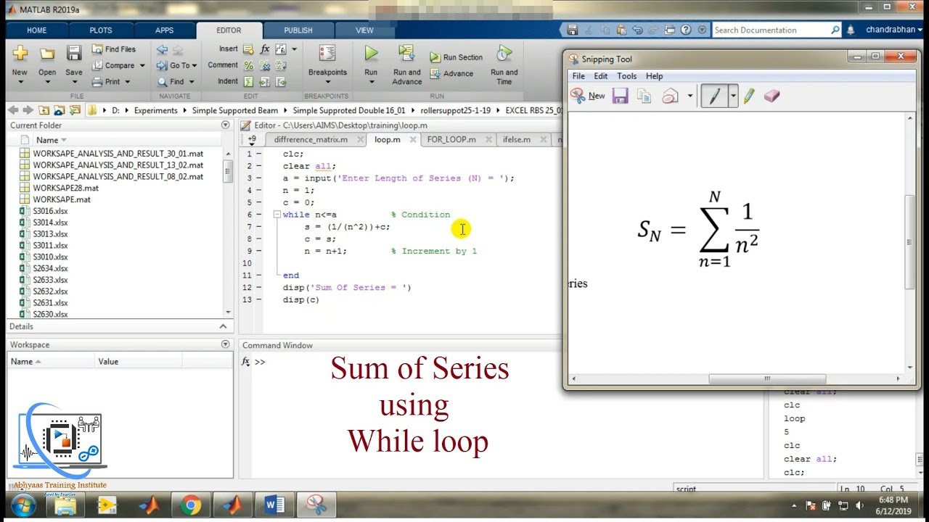Click the Uncomment icon beside the percent icon
Viewport: 929px width, 522px height.
(265, 65)
